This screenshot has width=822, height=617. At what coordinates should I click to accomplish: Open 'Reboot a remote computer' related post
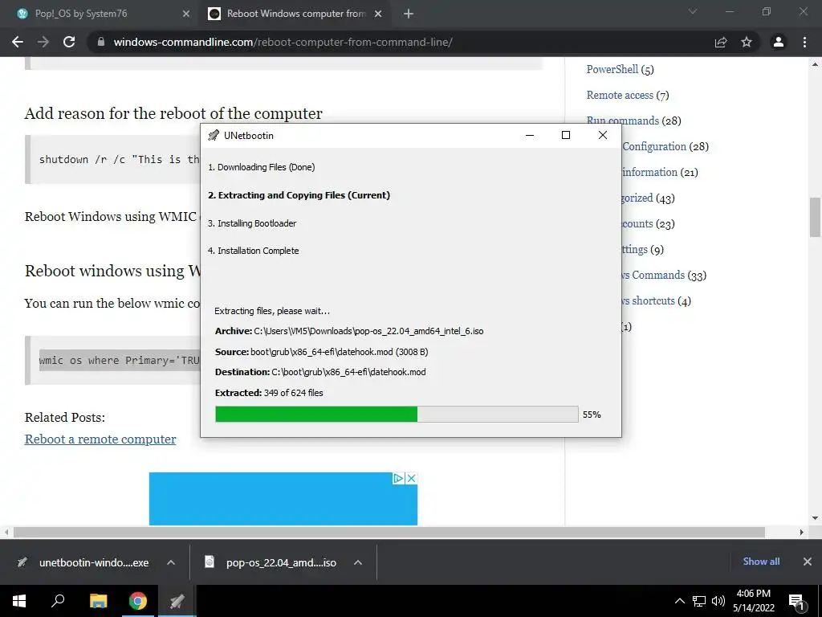click(x=100, y=439)
